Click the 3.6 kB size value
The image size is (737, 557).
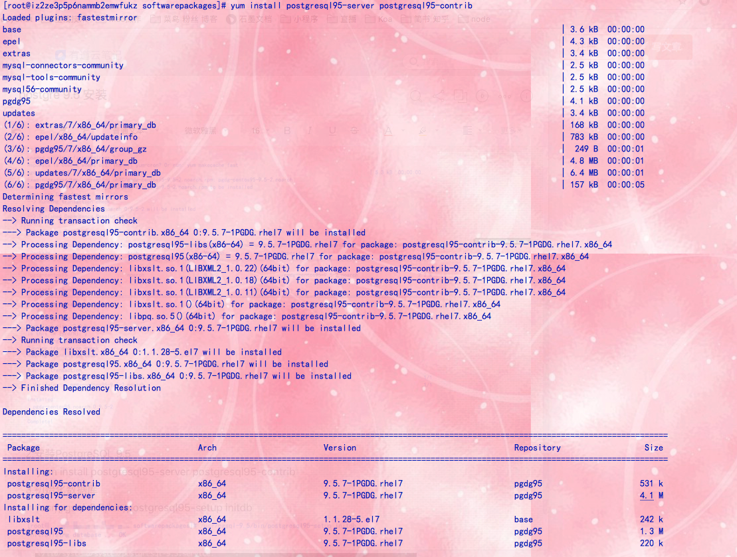click(583, 29)
